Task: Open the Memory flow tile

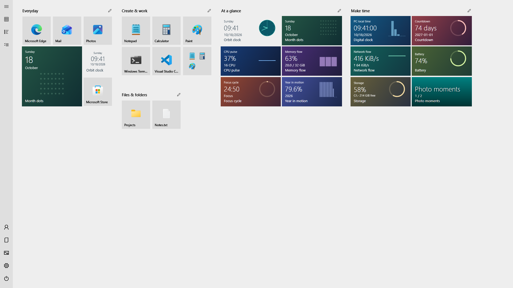Action: 312,61
